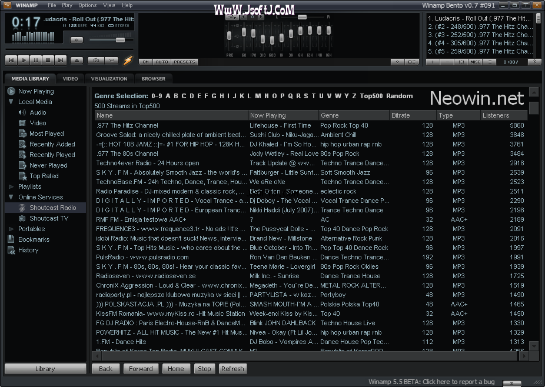Click the playlist expand diamond button

coord(534,62)
